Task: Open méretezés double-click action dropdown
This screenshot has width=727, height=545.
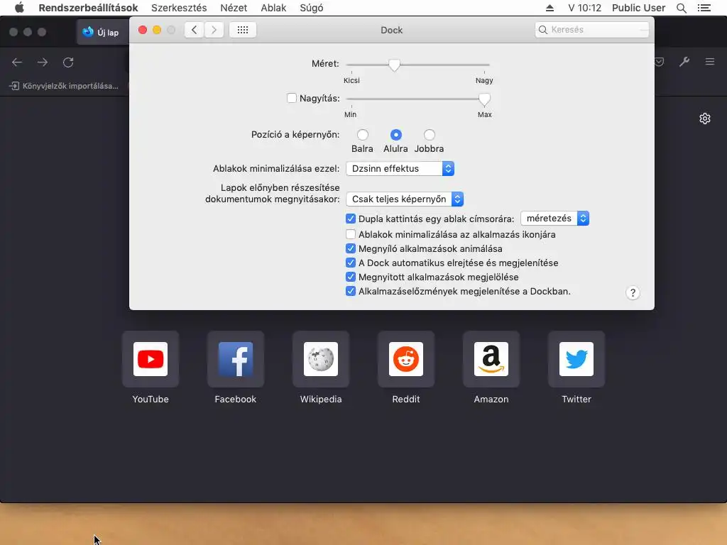Action: point(555,219)
